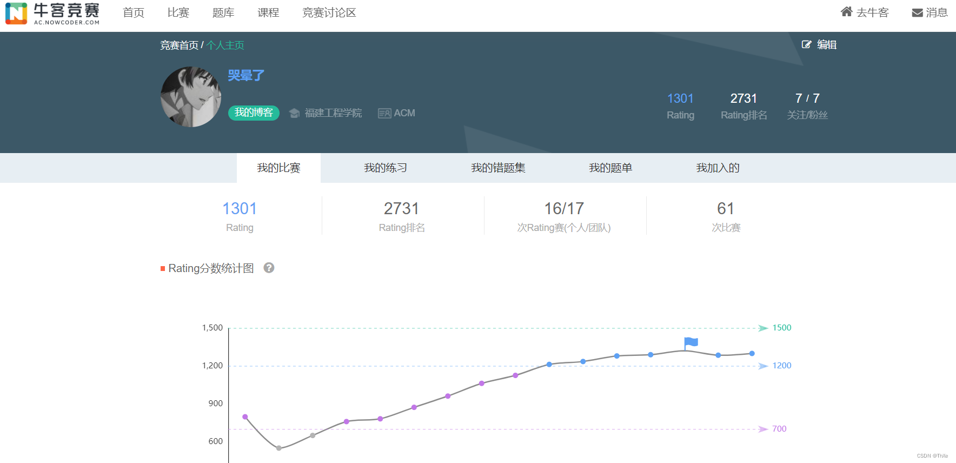This screenshot has height=463, width=956.
Task: Click the 编辑 edit link
Action: tap(827, 45)
